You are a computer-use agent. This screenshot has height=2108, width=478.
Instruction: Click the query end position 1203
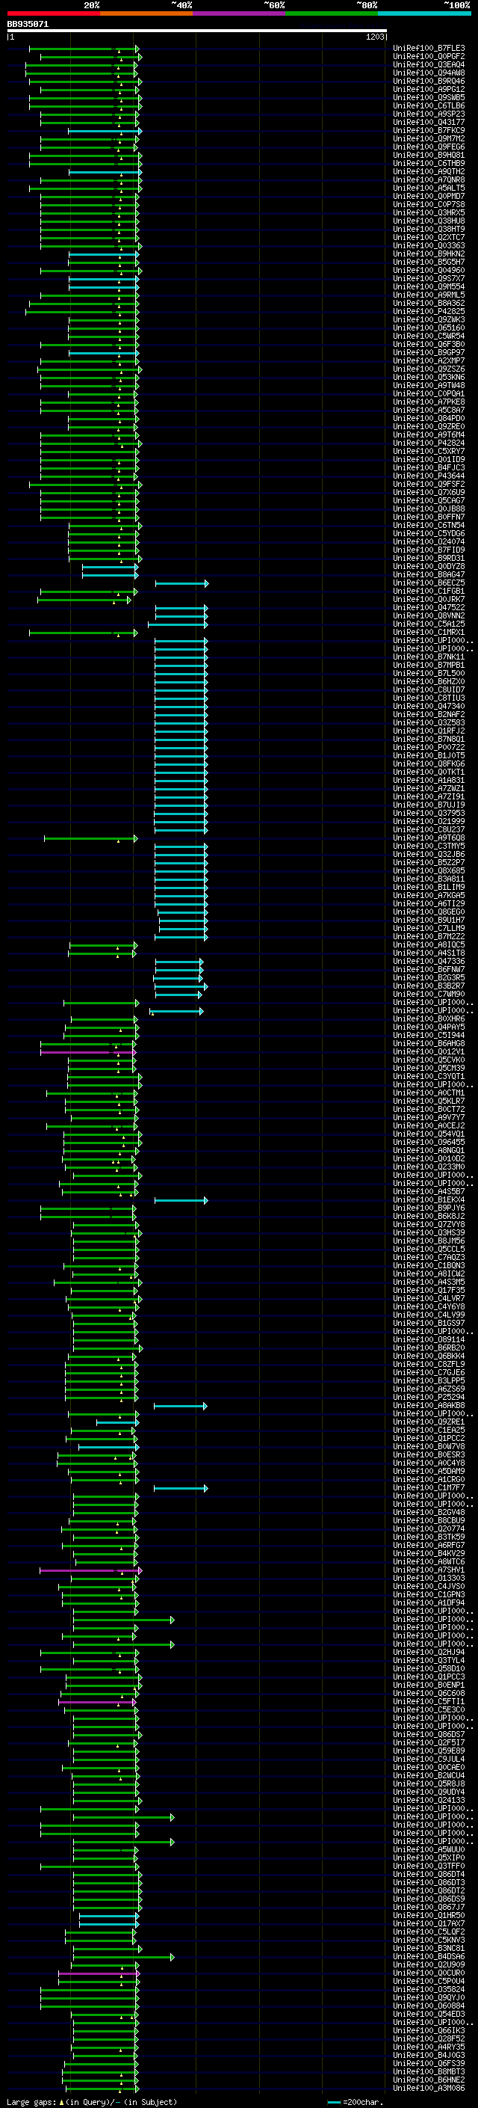click(374, 37)
